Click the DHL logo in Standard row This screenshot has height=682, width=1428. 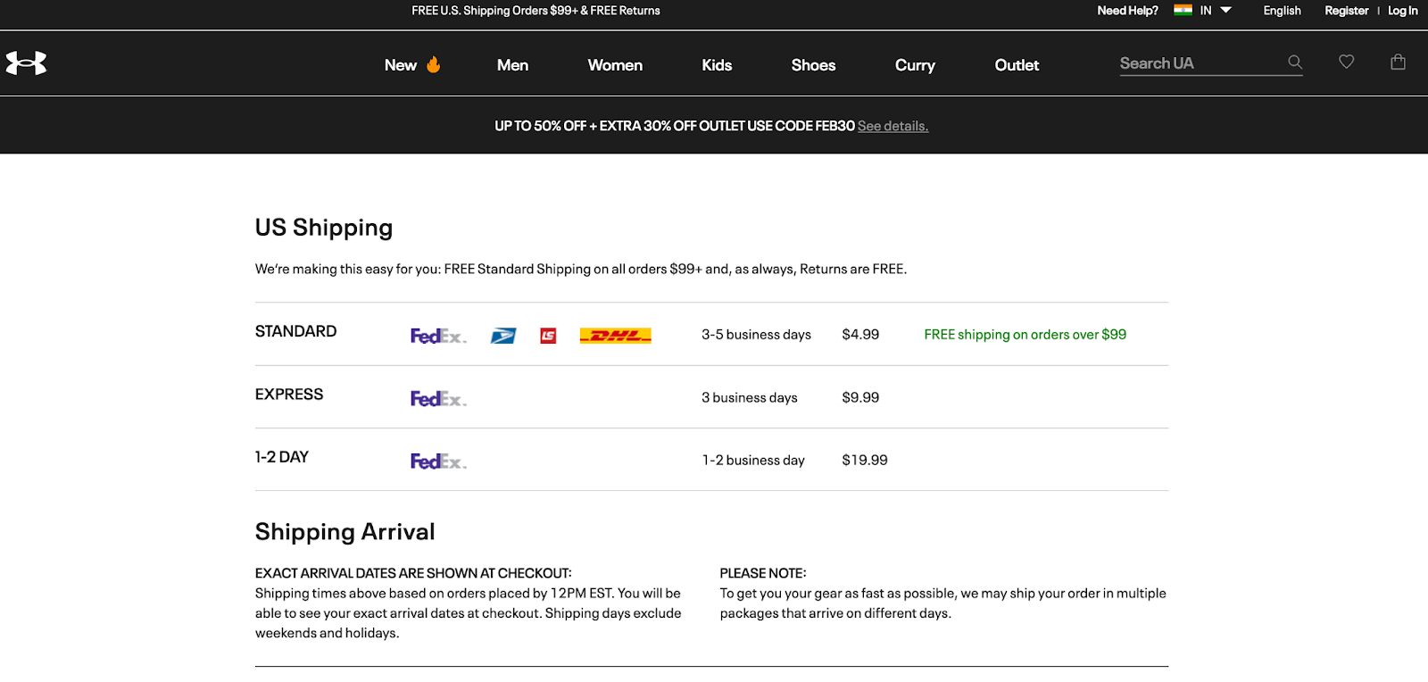(615, 336)
